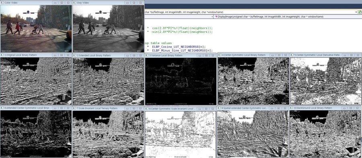Close the 2.Extended Local Binary Pattern window

click(x=140, y=55)
